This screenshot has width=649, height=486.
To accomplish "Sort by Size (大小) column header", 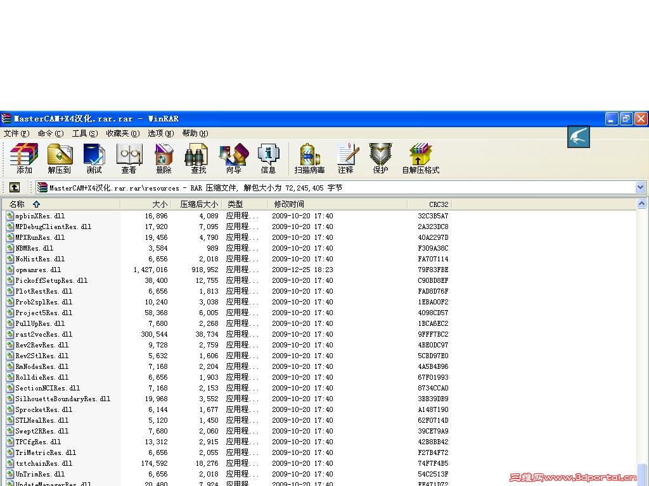I will pos(145,204).
